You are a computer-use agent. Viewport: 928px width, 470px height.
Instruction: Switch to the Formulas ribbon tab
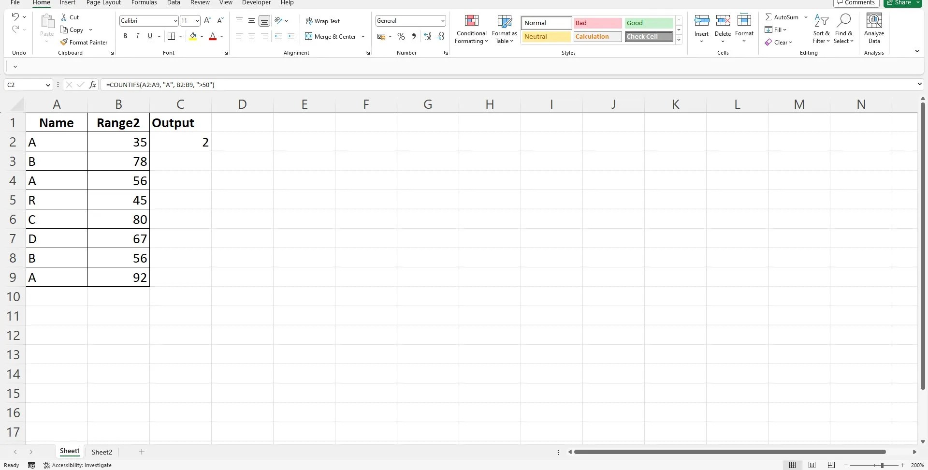[x=144, y=2]
